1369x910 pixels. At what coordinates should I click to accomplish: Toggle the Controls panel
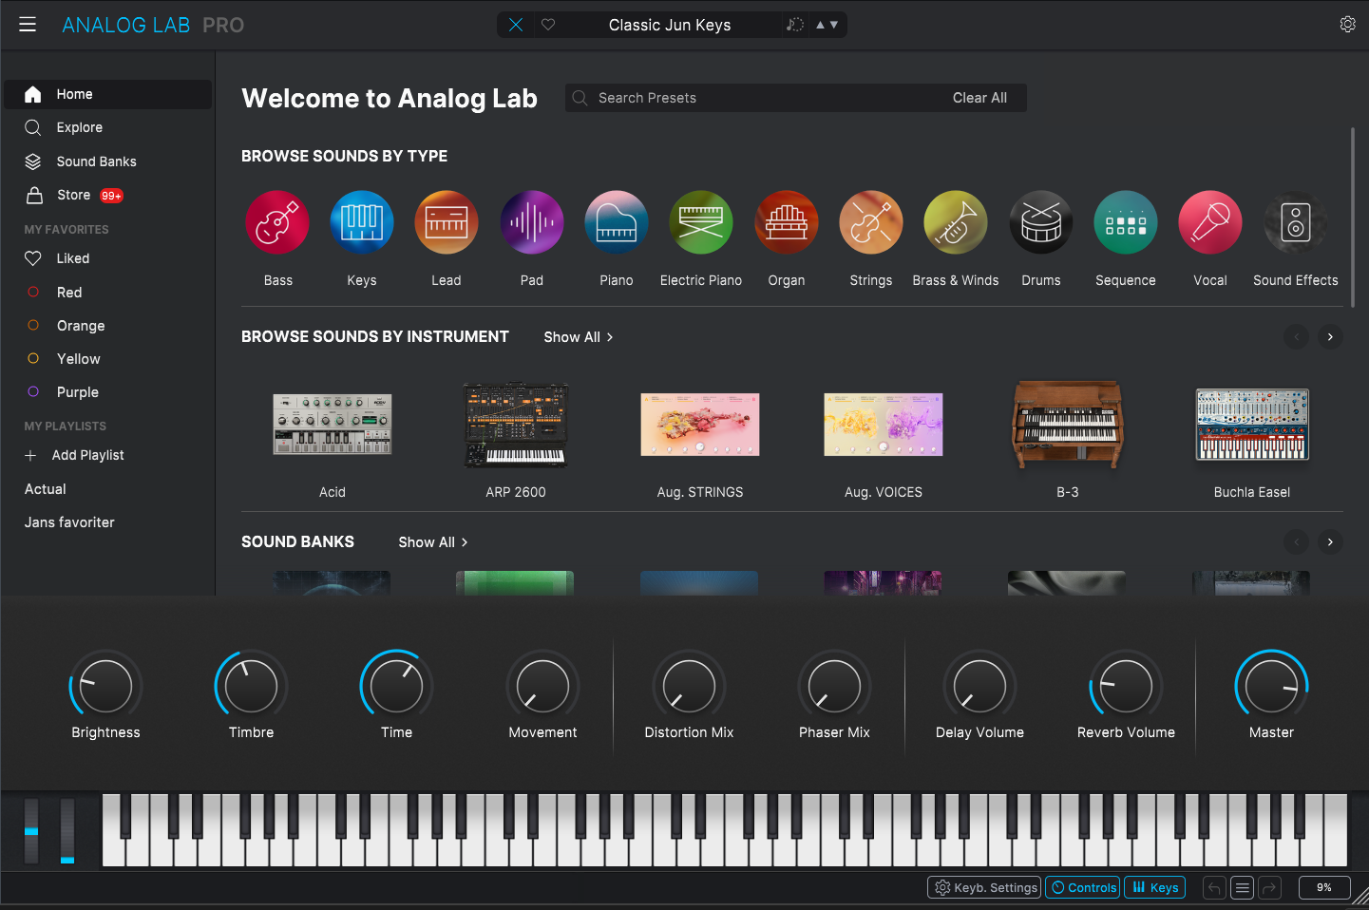(1082, 887)
